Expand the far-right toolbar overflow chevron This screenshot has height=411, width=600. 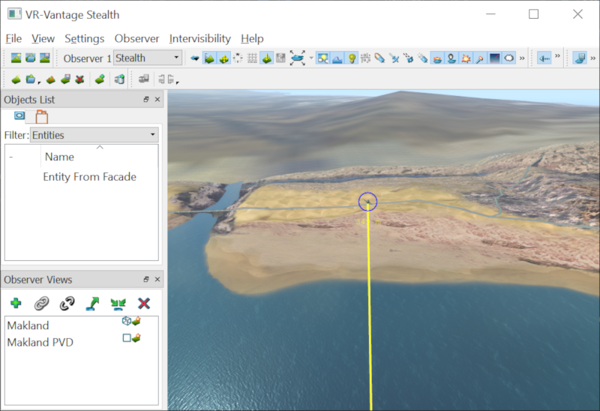tap(592, 58)
